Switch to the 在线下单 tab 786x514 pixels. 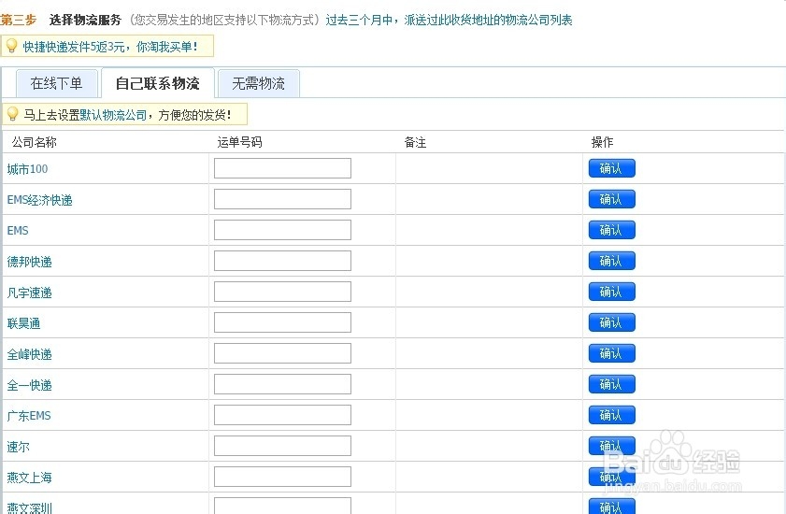[x=56, y=83]
